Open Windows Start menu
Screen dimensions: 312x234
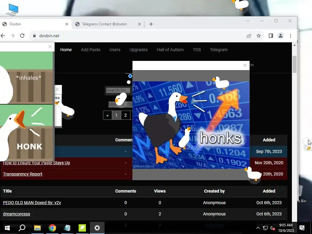tap(7, 228)
